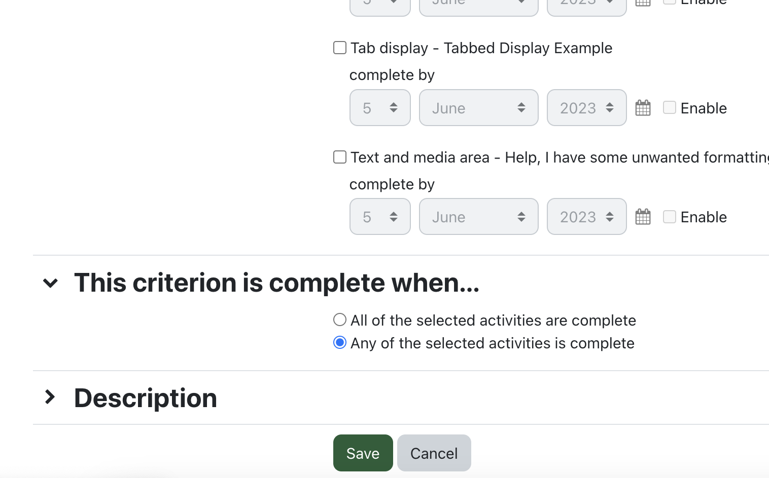Open the month dropdown for Tab display
Image resolution: width=769 pixels, height=478 pixels.
478,108
